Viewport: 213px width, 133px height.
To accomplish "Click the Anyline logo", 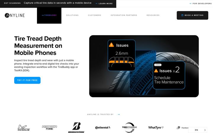I will pos(15,15).
